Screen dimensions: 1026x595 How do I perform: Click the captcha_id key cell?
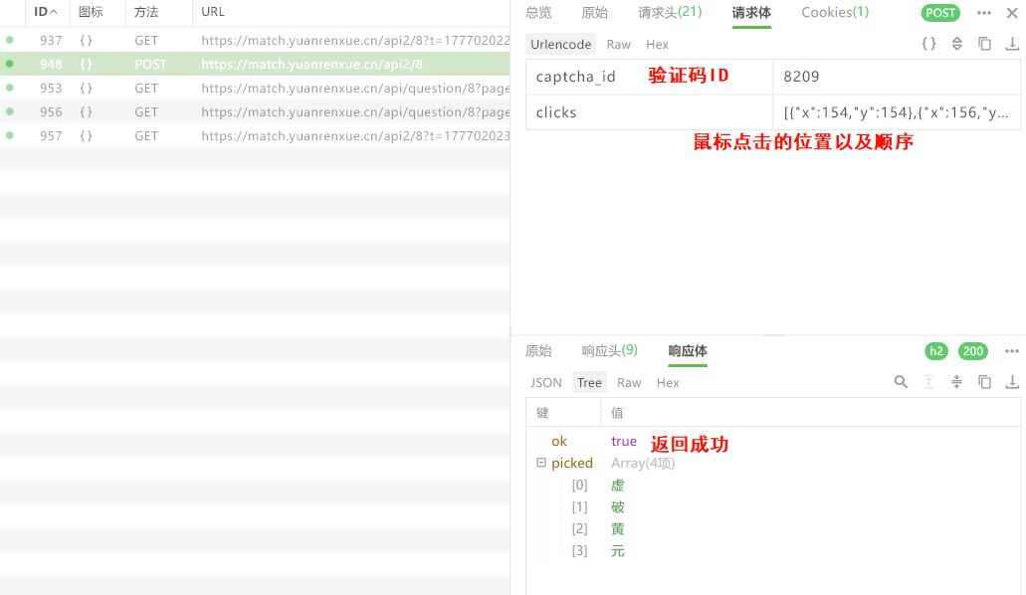click(649, 77)
